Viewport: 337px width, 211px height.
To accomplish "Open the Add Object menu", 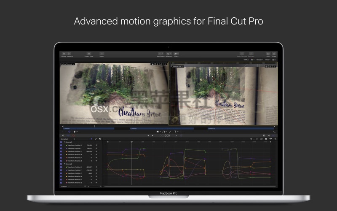I will tap(160, 54).
